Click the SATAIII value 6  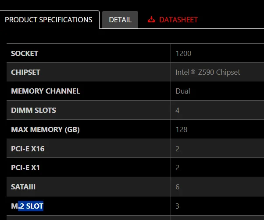click(177, 187)
